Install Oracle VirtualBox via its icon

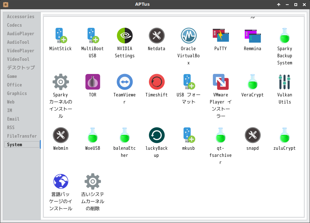coord(189,36)
